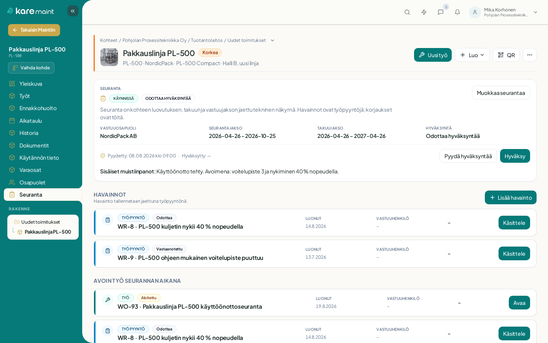548x343 pixels.
Task: Click the tracking period 2026-04-26 – 2026-10-25
Action: (242, 136)
